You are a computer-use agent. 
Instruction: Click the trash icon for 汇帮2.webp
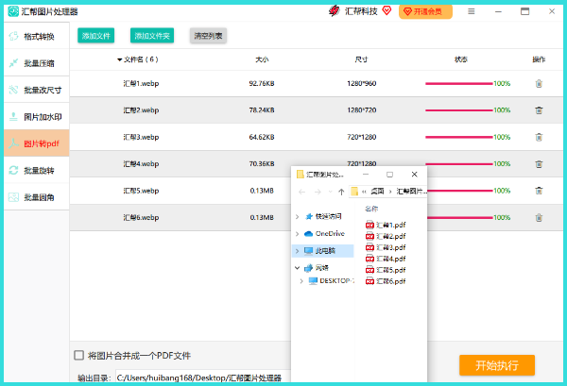pyautogui.click(x=539, y=110)
